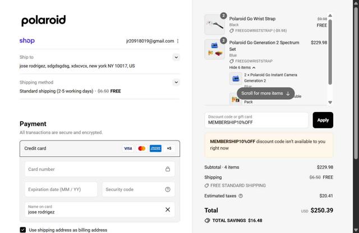
Task: Click the Shop Pay logo
Action: [27, 41]
